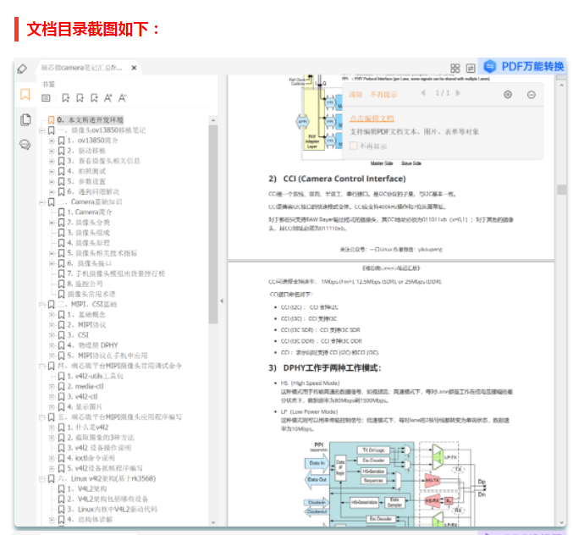The height and width of the screenshot is (535, 573).
Task: Select bookmark 4. 拍照测试
Action: pos(86,171)
